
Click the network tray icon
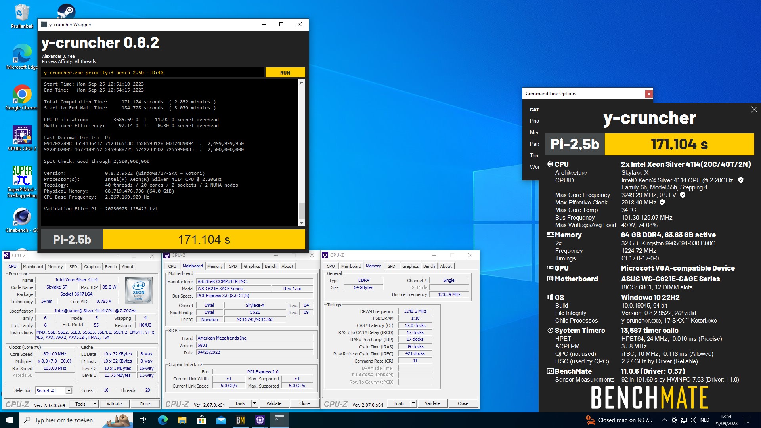[x=684, y=420]
